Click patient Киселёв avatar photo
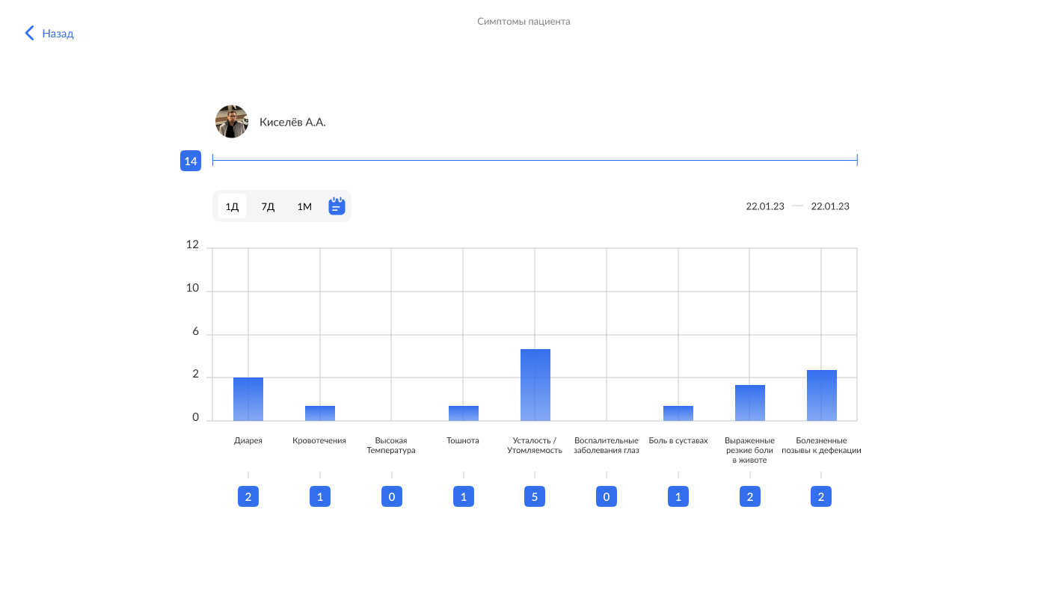The image size is (1050, 613). [x=232, y=121]
